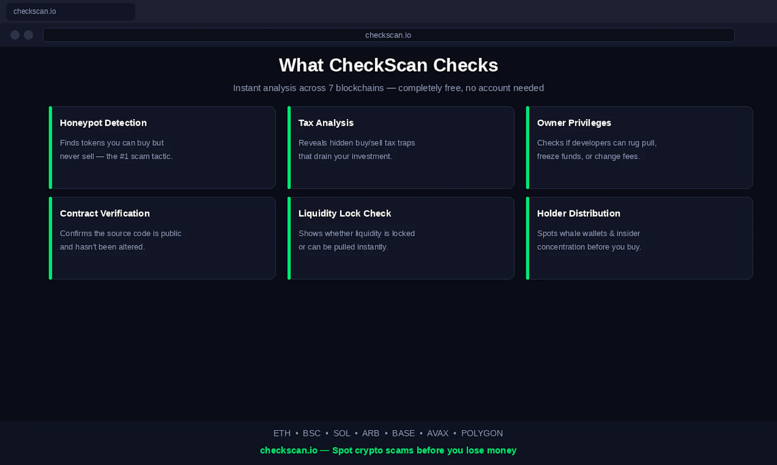Click 'Spots whale wallets & insider' text
Screen dimensions: 777x465
[x=589, y=233]
